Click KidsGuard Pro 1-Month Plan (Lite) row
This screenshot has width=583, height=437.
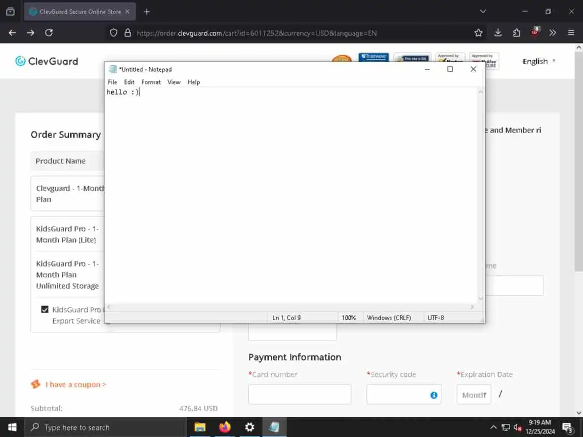click(67, 234)
